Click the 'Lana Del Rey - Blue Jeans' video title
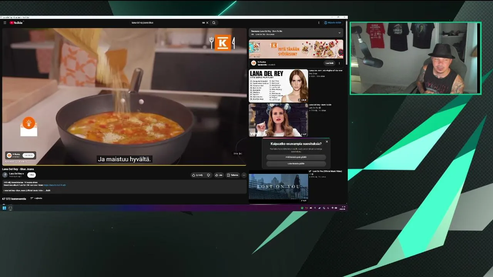 [x=18, y=169]
